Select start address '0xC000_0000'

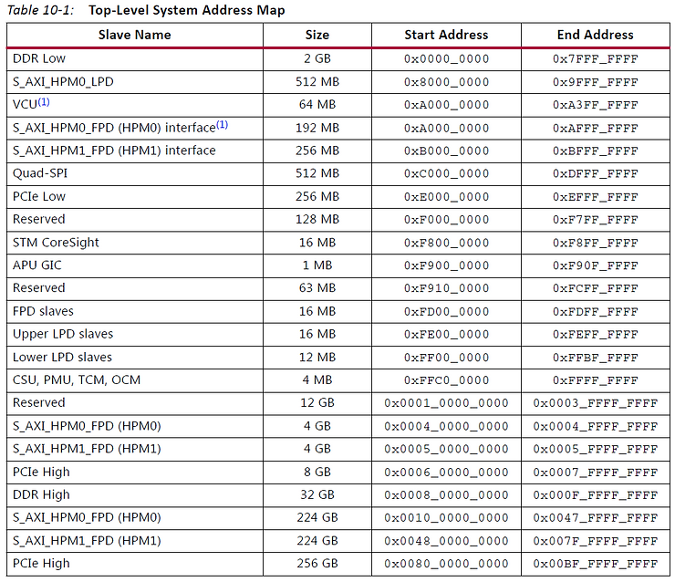click(x=446, y=174)
